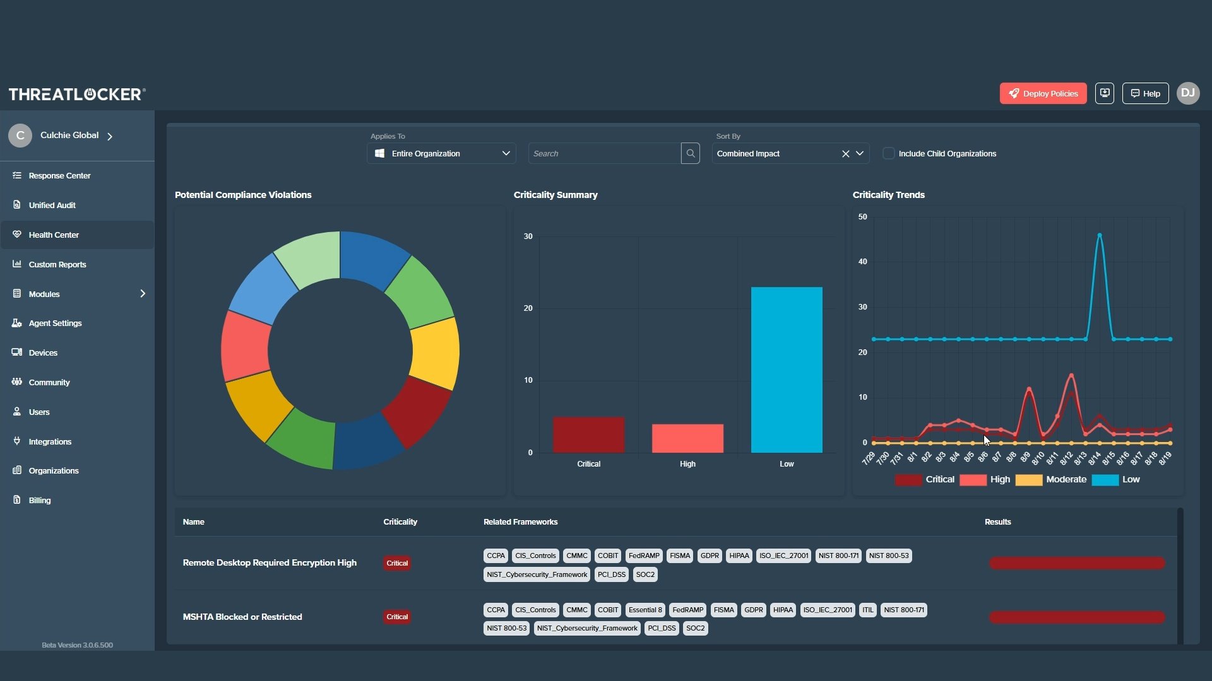The height and width of the screenshot is (681, 1212).
Task: Click the Users person icon
Action: [17, 411]
